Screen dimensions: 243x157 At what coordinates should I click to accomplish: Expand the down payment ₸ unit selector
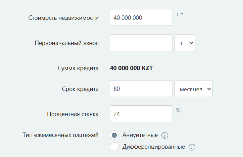185,43
